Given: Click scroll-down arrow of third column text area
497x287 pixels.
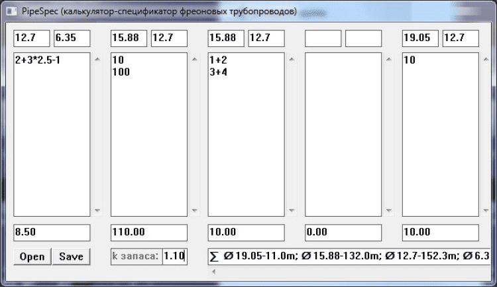Looking at the screenshot, I should point(292,210).
